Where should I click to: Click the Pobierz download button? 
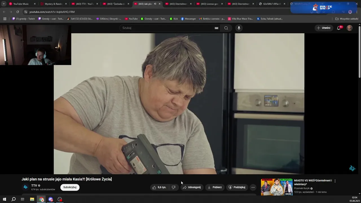click(x=215, y=187)
